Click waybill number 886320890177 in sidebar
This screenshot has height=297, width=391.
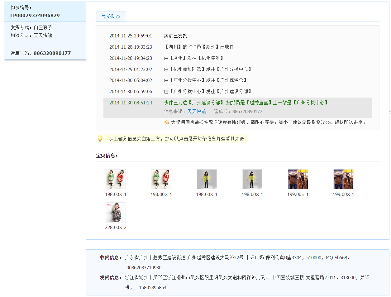pos(52,53)
